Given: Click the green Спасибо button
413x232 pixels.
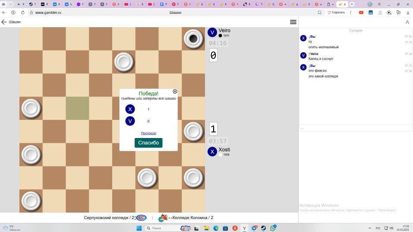Looking at the screenshot, I should tap(148, 143).
